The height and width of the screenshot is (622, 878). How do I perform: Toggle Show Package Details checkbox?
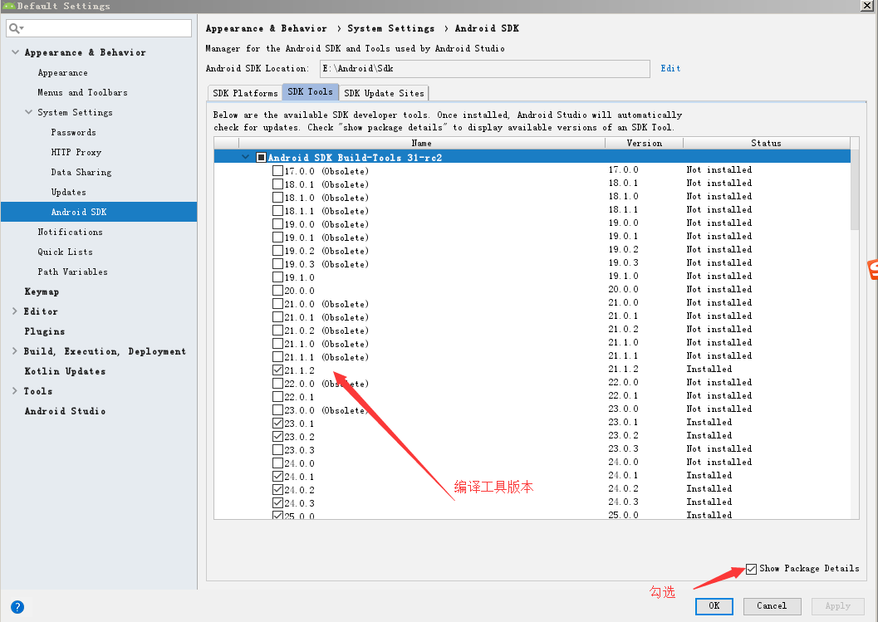[x=751, y=569]
